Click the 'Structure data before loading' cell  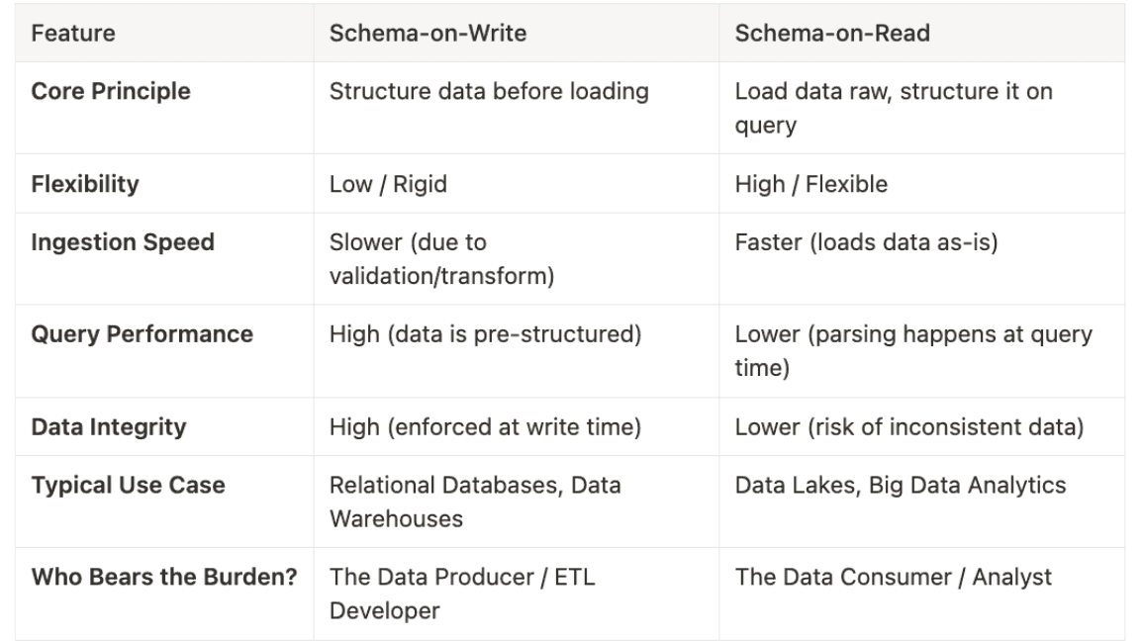pyautogui.click(x=489, y=92)
